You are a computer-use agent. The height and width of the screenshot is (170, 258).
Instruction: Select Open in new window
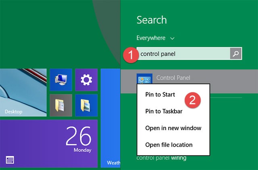[x=173, y=128]
